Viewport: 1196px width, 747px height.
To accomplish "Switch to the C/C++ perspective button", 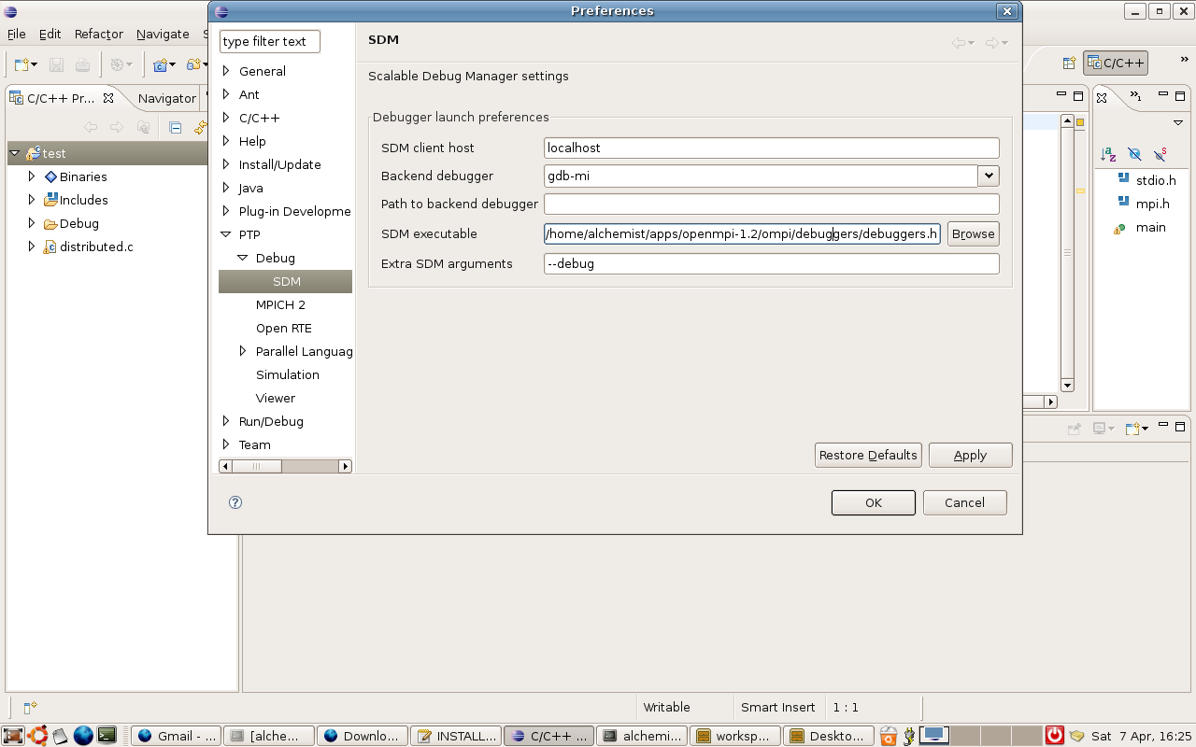I will [x=1116, y=63].
